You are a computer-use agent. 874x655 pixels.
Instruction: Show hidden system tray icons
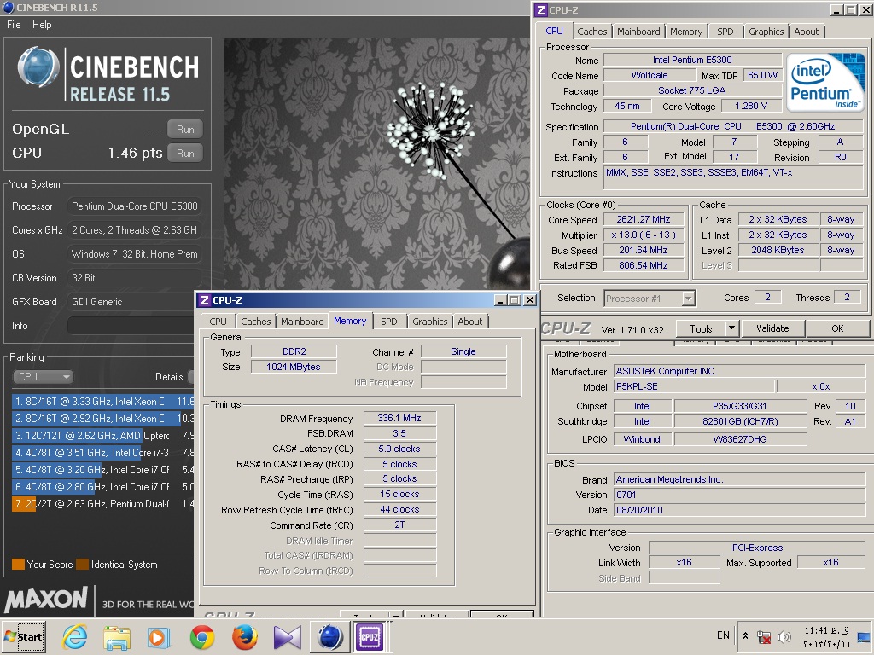coord(745,636)
